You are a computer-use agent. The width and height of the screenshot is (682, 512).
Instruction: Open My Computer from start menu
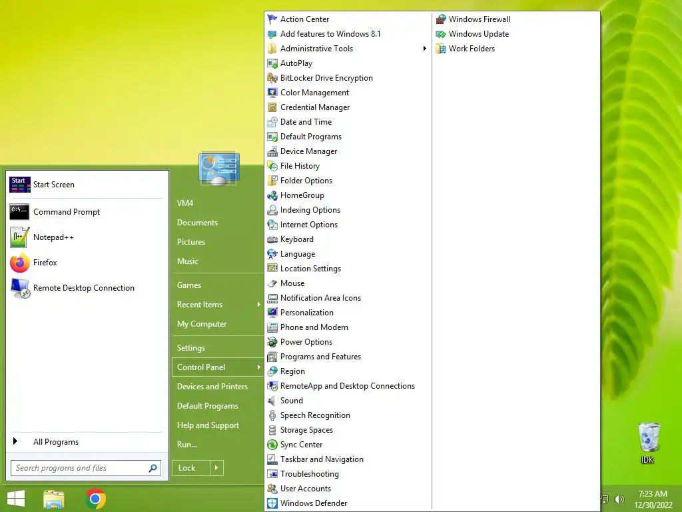202,324
